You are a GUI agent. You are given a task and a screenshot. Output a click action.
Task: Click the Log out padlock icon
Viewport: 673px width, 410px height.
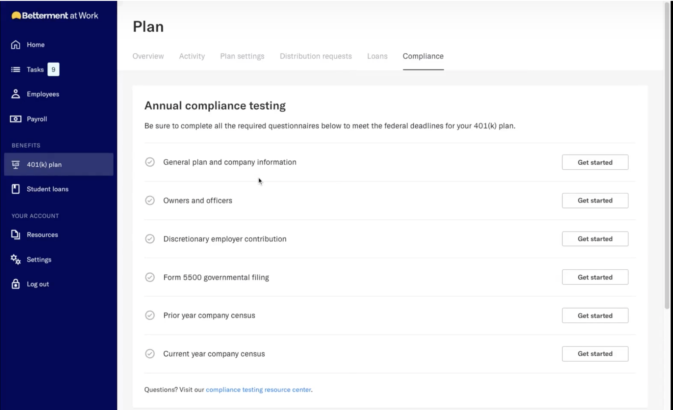pyautogui.click(x=15, y=284)
